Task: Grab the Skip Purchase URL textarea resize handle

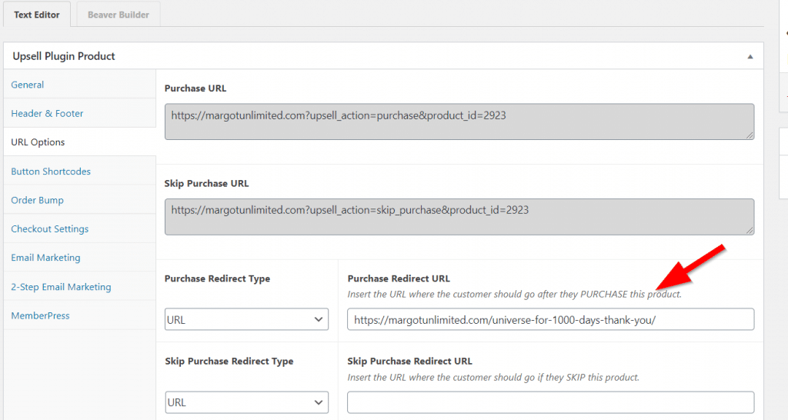Action: click(x=750, y=230)
